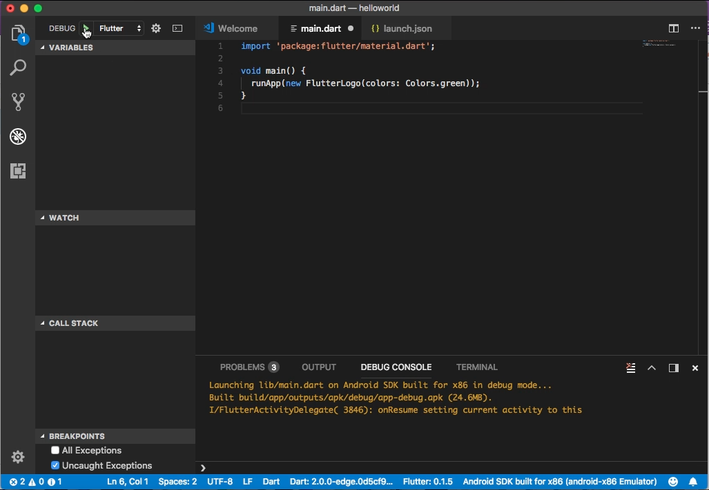Click the import statement on line 1
The height and width of the screenshot is (490, 709).
pyautogui.click(x=338, y=46)
